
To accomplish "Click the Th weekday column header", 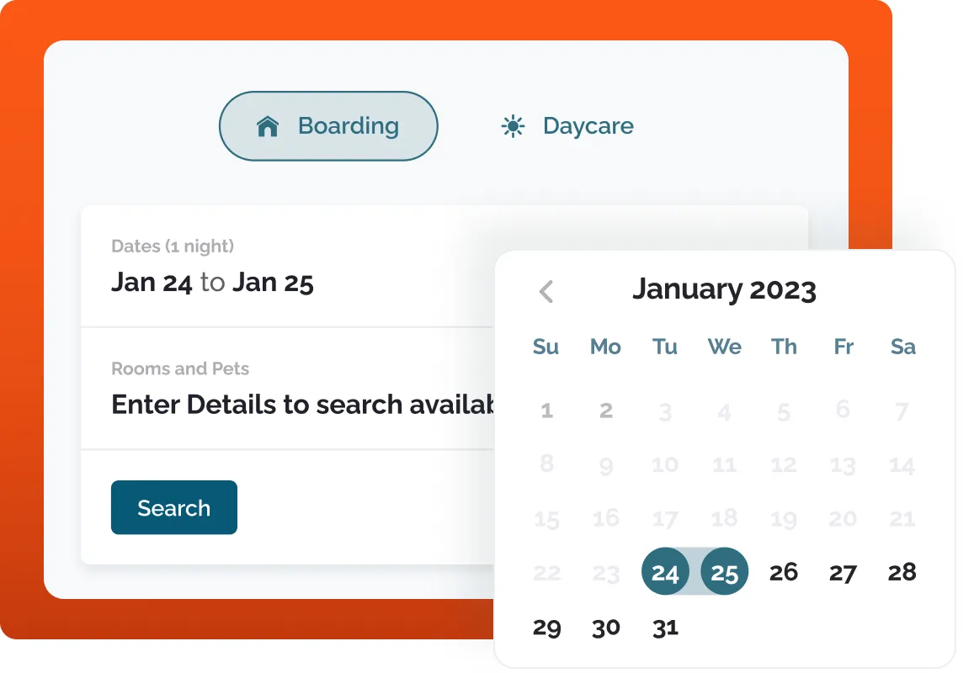I will click(784, 347).
